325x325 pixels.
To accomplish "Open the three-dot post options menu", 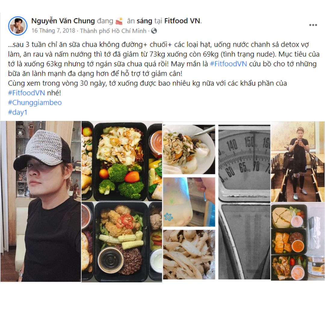I will tap(313, 25).
